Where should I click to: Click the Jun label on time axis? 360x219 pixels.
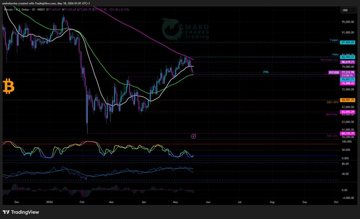pos(208,202)
